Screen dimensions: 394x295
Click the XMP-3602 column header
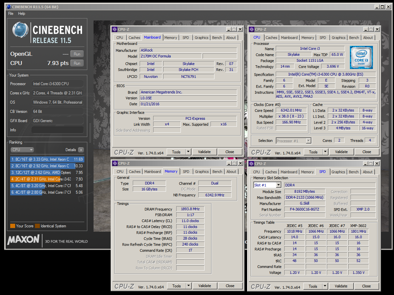(x=358, y=225)
